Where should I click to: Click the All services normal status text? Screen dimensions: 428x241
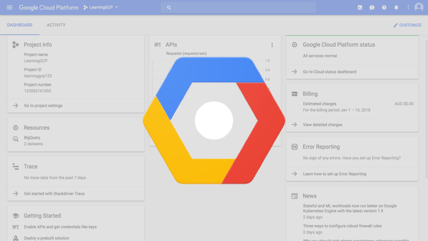(320, 56)
